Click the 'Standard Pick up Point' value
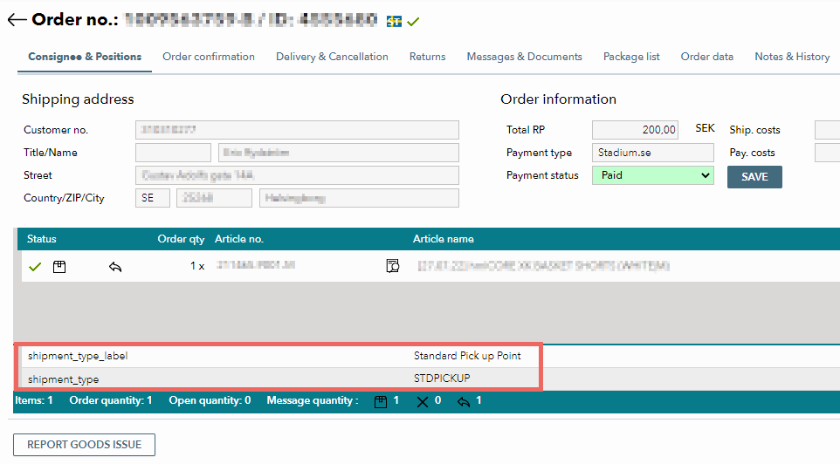The width and height of the screenshot is (840, 464). (467, 356)
